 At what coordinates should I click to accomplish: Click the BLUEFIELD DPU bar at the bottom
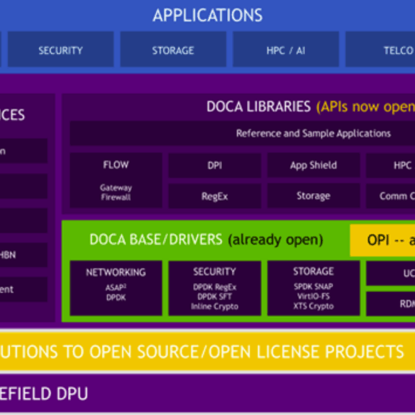pos(207,393)
